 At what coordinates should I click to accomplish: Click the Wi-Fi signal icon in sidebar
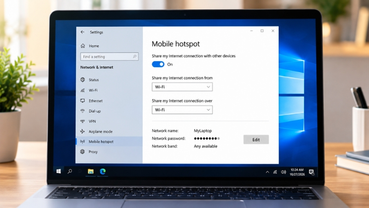click(x=83, y=90)
